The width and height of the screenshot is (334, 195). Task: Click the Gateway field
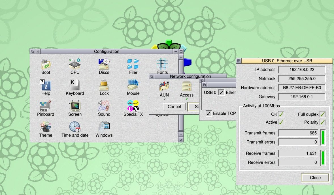pos(302,97)
